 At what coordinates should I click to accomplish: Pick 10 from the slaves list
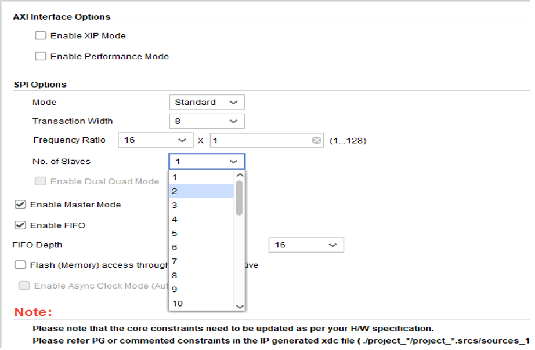coord(201,304)
